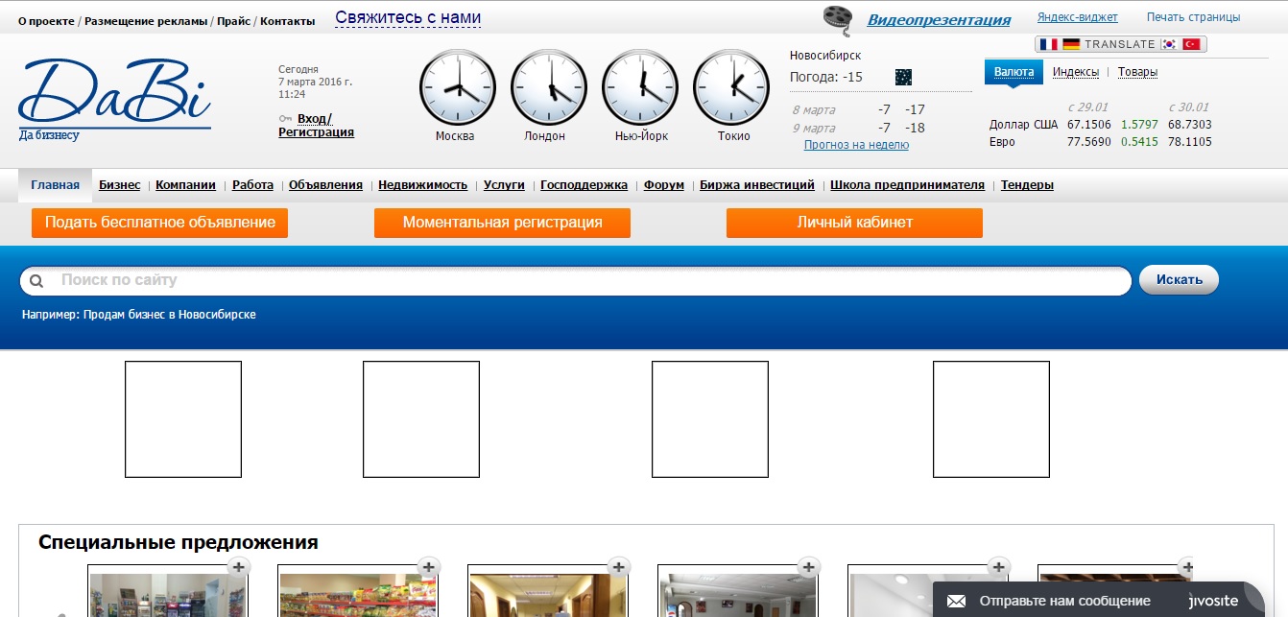Click Моментальная регистрация button
Screen dimensions: 1288x617
click(502, 223)
